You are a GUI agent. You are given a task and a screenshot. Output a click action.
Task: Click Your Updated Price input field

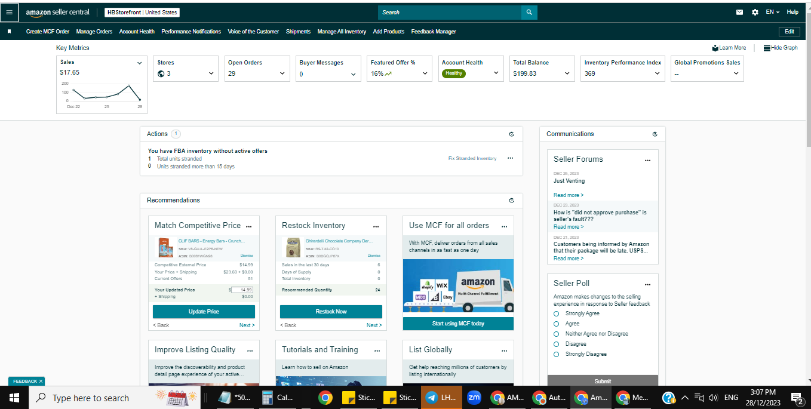coord(242,290)
